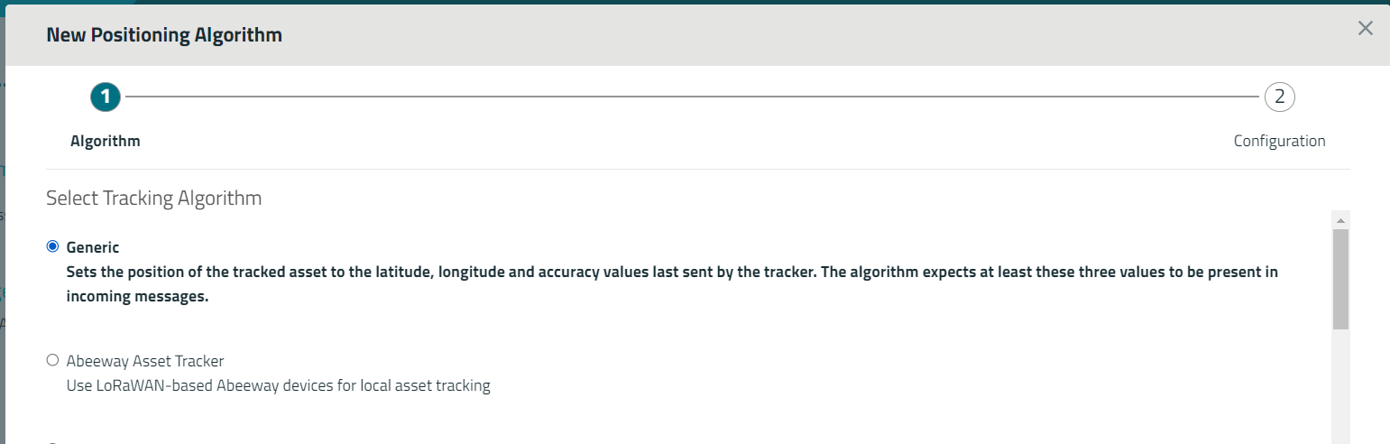Jump to the step 2 circle

click(1279, 97)
